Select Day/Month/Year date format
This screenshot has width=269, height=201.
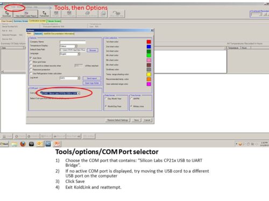coord(106,99)
